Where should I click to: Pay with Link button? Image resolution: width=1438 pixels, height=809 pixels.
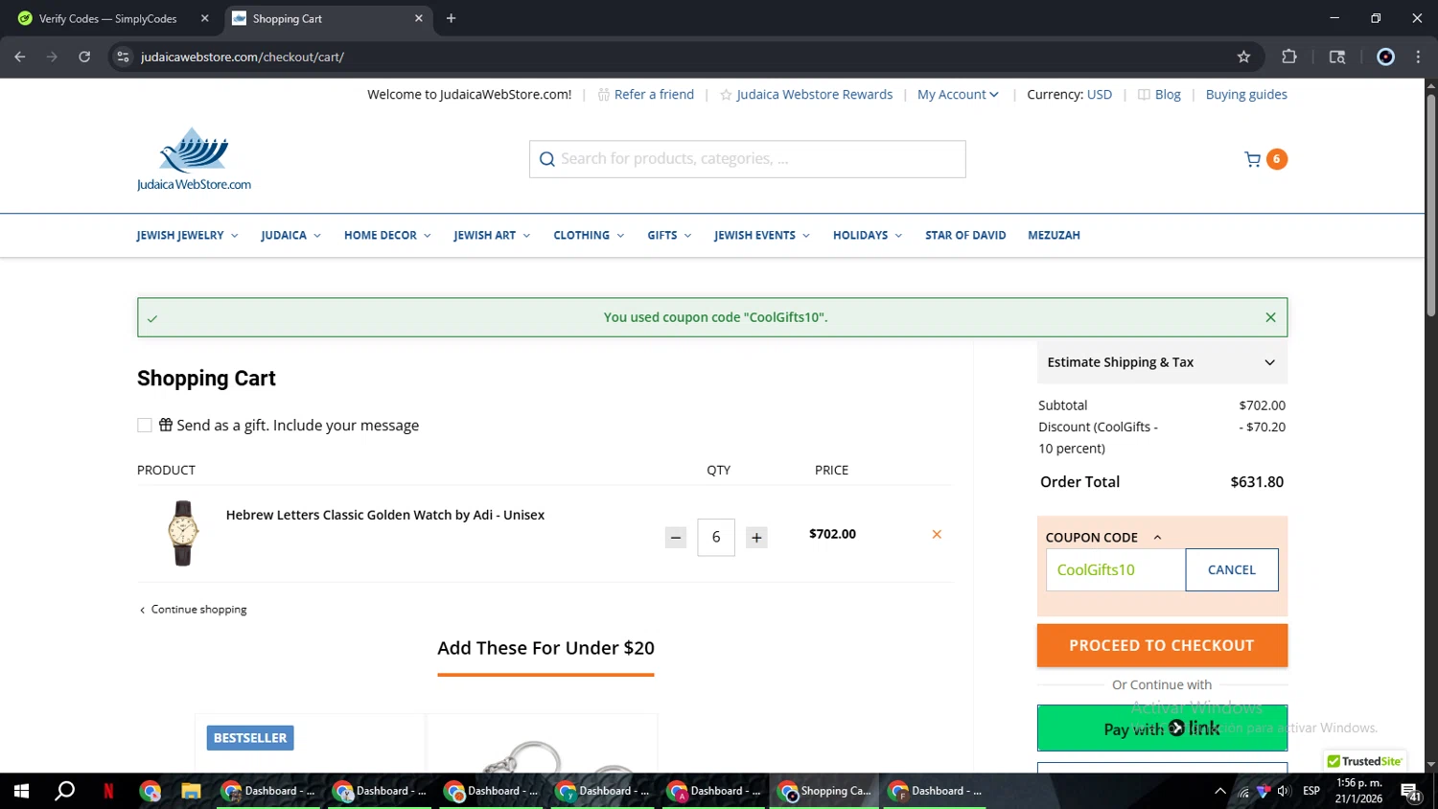tap(1162, 728)
